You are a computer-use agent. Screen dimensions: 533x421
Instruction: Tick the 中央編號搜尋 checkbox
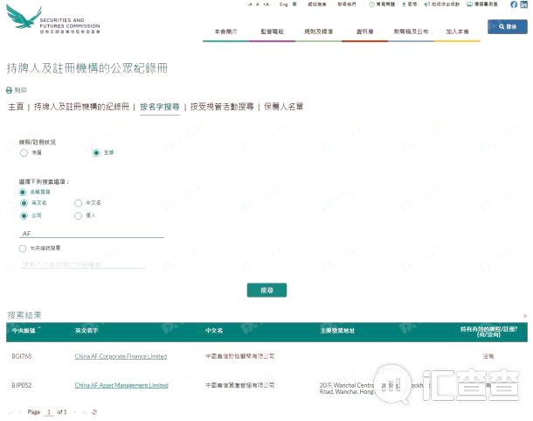click(x=23, y=249)
